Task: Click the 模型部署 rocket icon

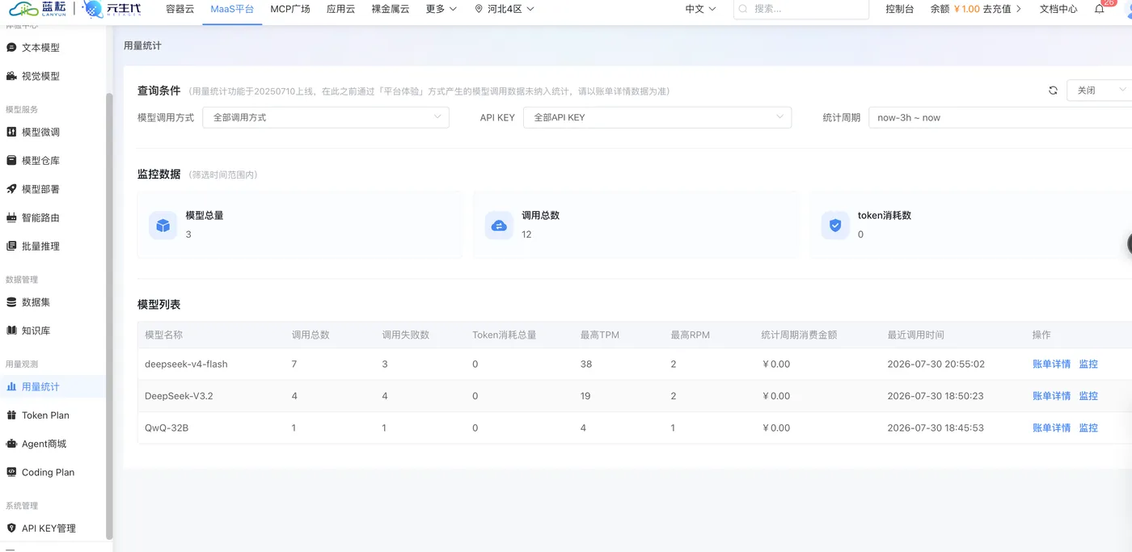Action: (11, 189)
